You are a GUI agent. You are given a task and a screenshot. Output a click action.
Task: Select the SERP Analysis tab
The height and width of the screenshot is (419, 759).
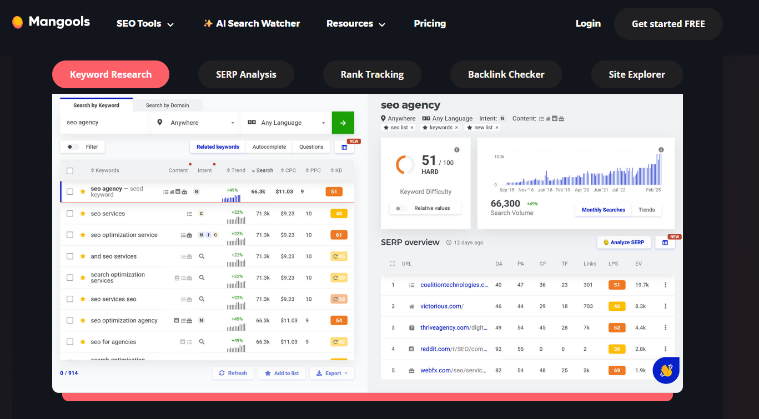pyautogui.click(x=246, y=74)
